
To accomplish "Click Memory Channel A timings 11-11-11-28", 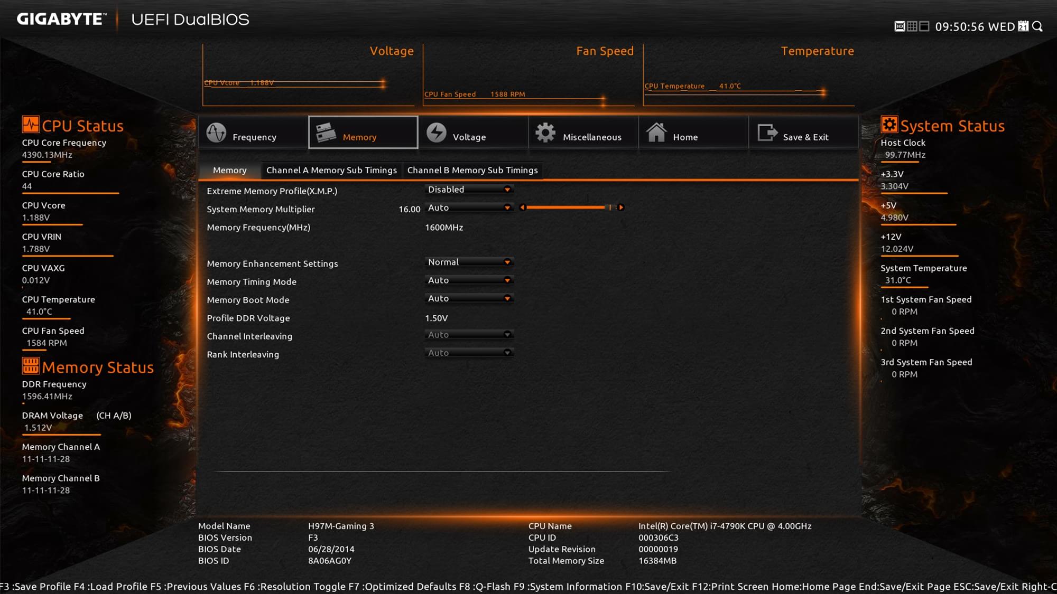I will tap(46, 459).
